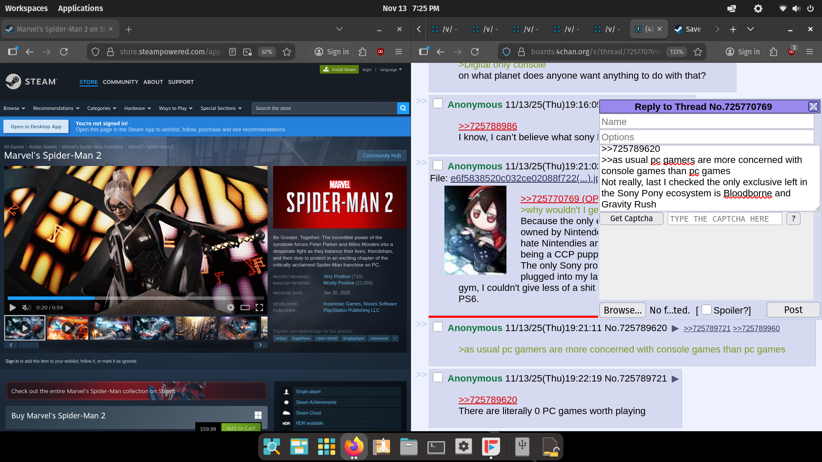Unmute the Steam trailer video
Image resolution: width=822 pixels, height=462 pixels.
[27, 308]
